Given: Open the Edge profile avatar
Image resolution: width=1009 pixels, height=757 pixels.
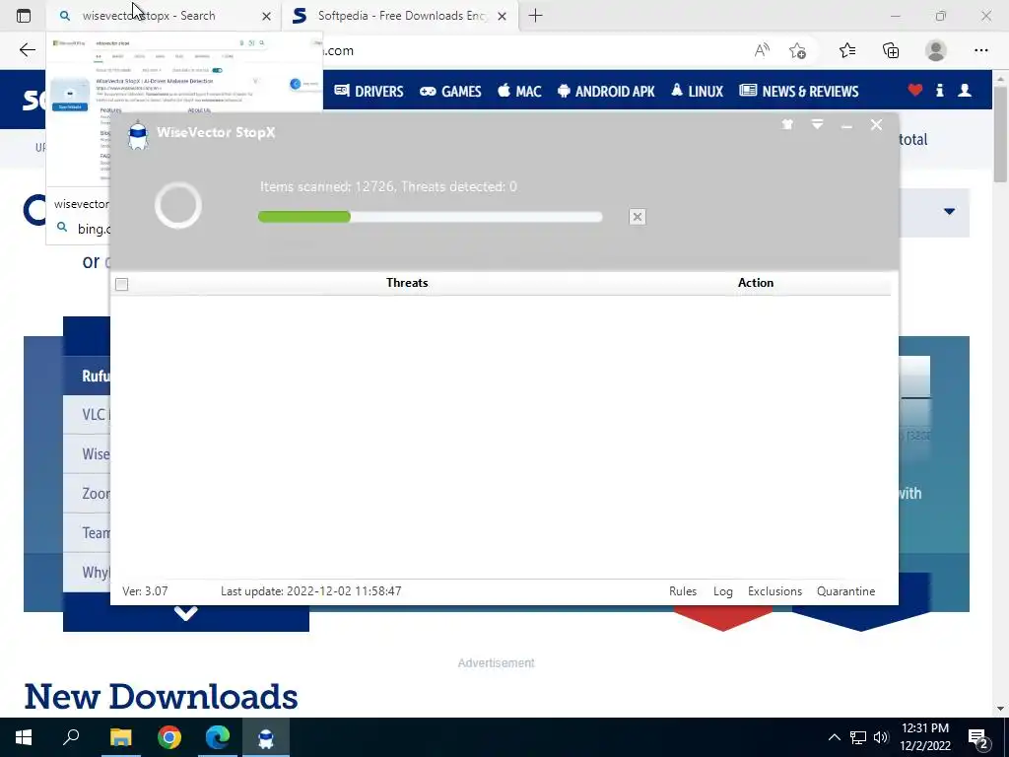Looking at the screenshot, I should click(936, 50).
